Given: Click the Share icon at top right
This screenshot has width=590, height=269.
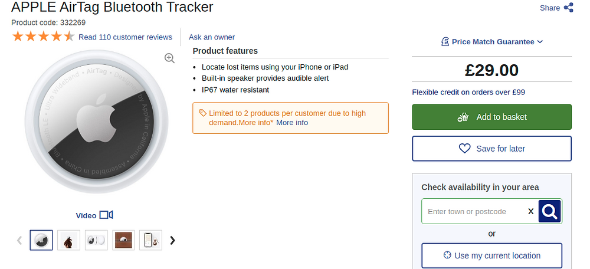Looking at the screenshot, I should 568,8.
